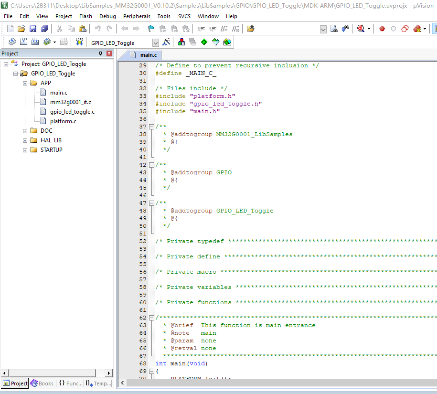The image size is (437, 394).
Task: Open the Peripherals menu
Action: (x=137, y=16)
